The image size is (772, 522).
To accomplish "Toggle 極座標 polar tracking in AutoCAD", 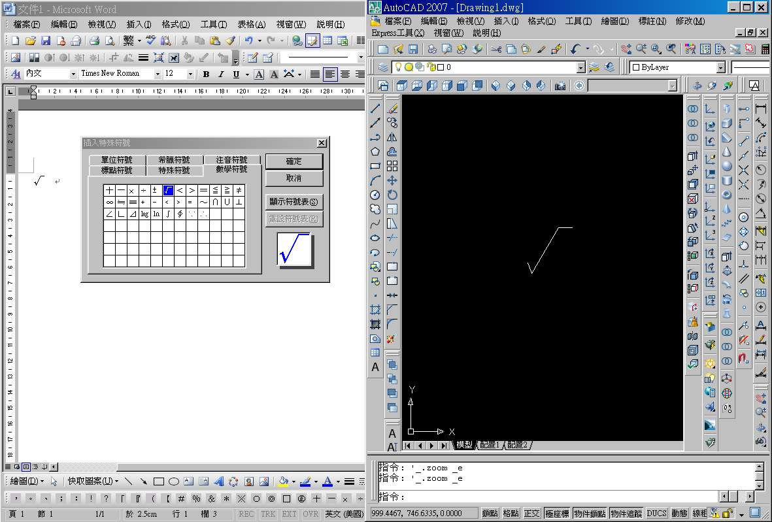I will (558, 514).
